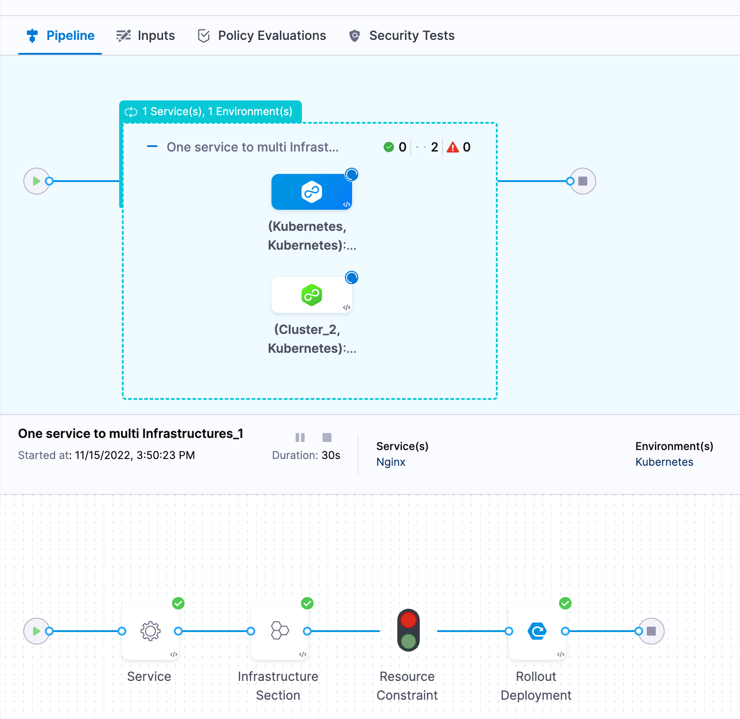
Task: Click the running status count of 2
Action: pos(434,147)
